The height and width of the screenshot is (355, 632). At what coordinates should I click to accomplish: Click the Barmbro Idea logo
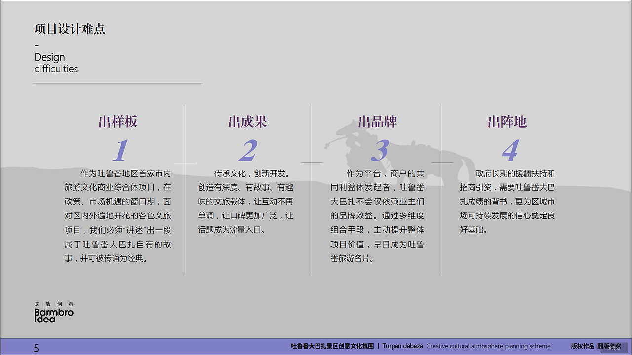point(52,315)
